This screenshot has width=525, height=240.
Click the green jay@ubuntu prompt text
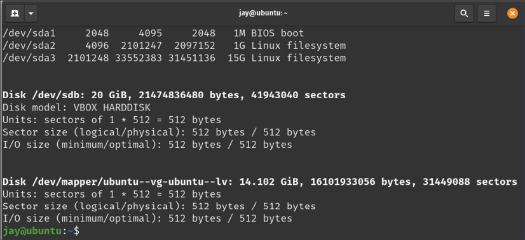pyautogui.click(x=32, y=231)
